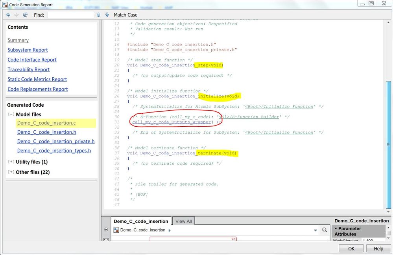The image size is (393, 255).
Task: Click the Demo_C_code_insertion breadcrumb model icon
Action: point(116,230)
